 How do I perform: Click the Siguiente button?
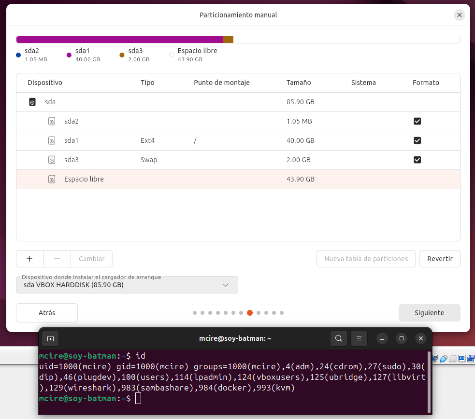tap(429, 313)
